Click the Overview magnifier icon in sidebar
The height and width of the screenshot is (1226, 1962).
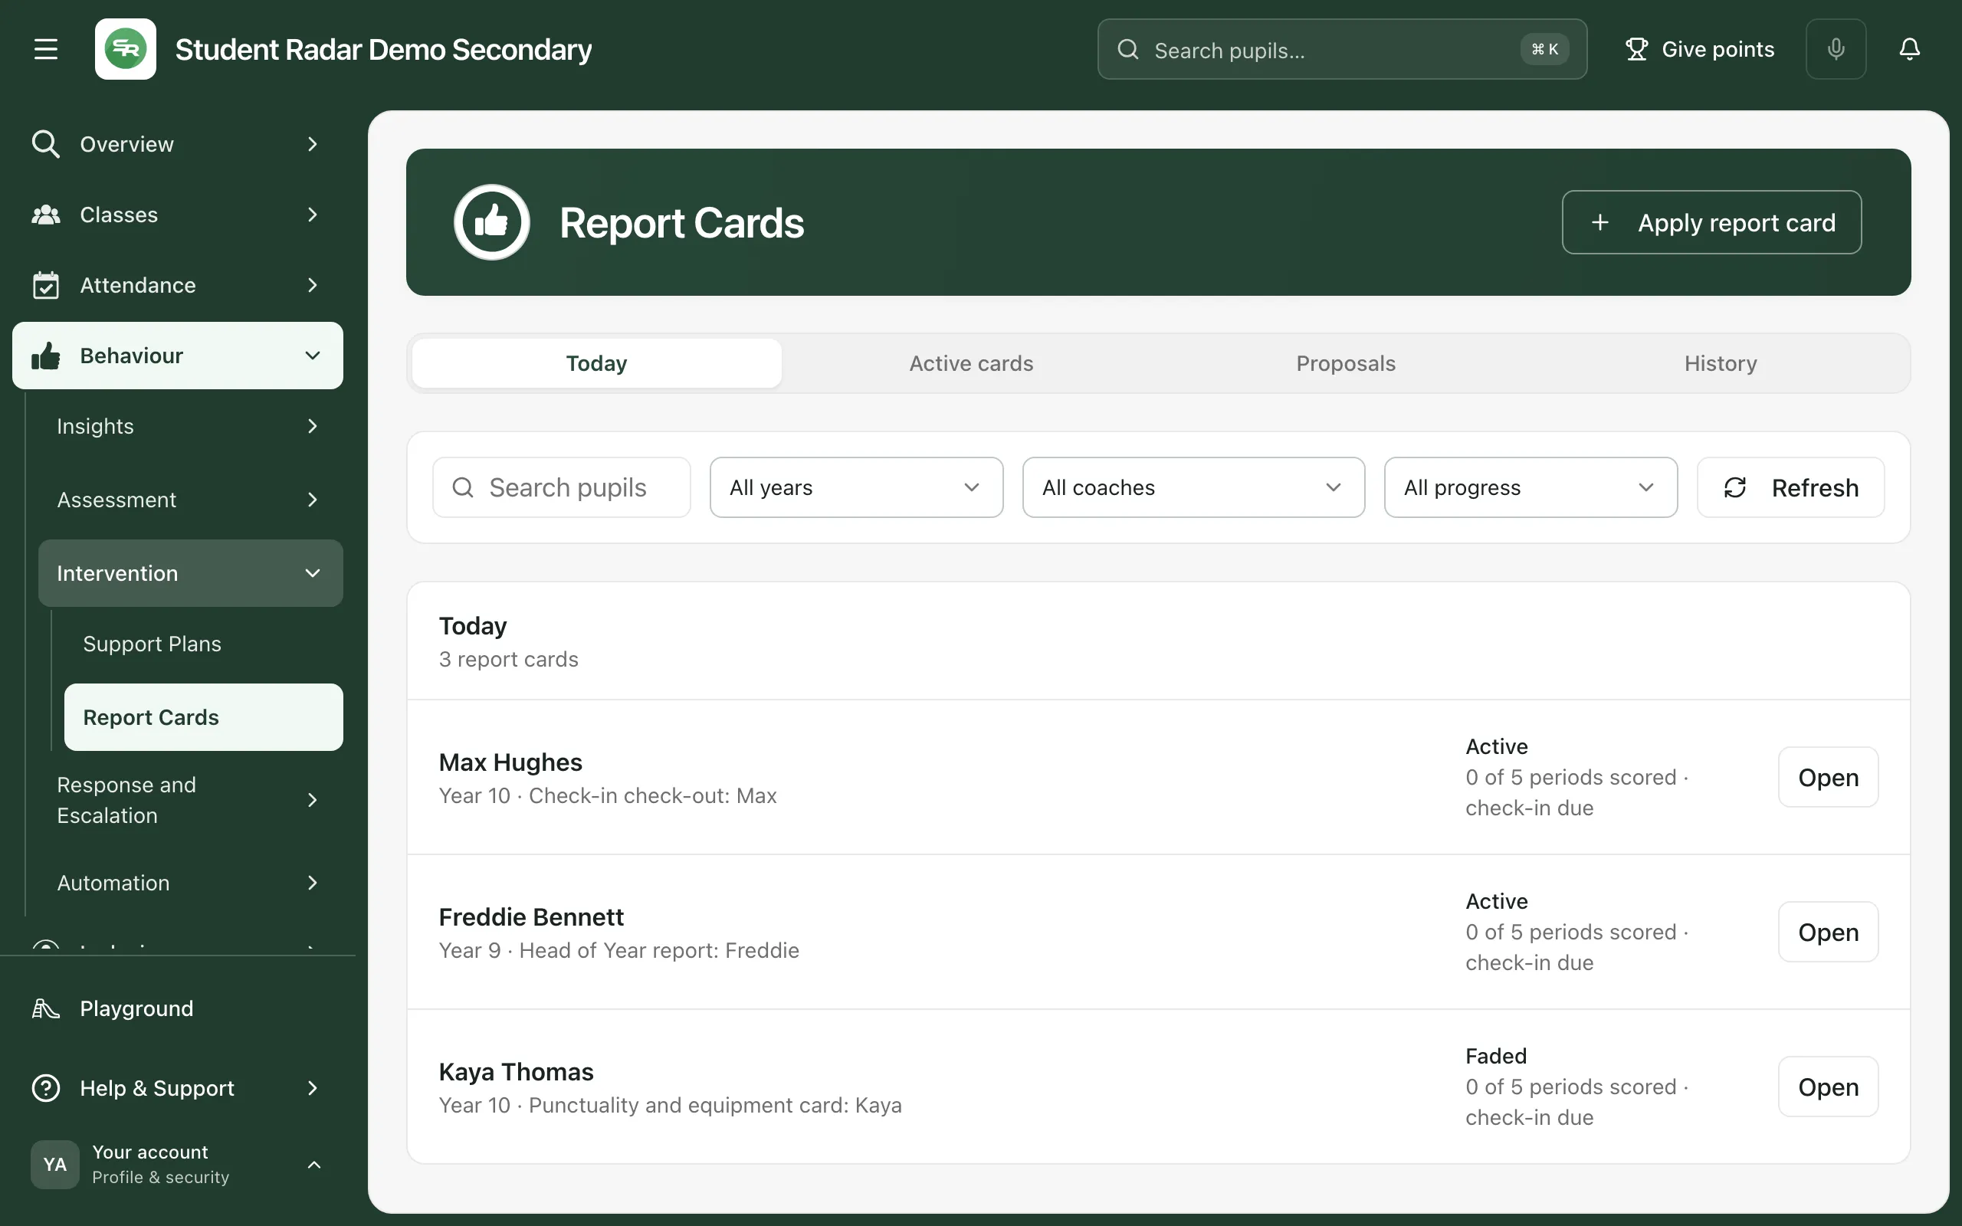pyautogui.click(x=45, y=144)
